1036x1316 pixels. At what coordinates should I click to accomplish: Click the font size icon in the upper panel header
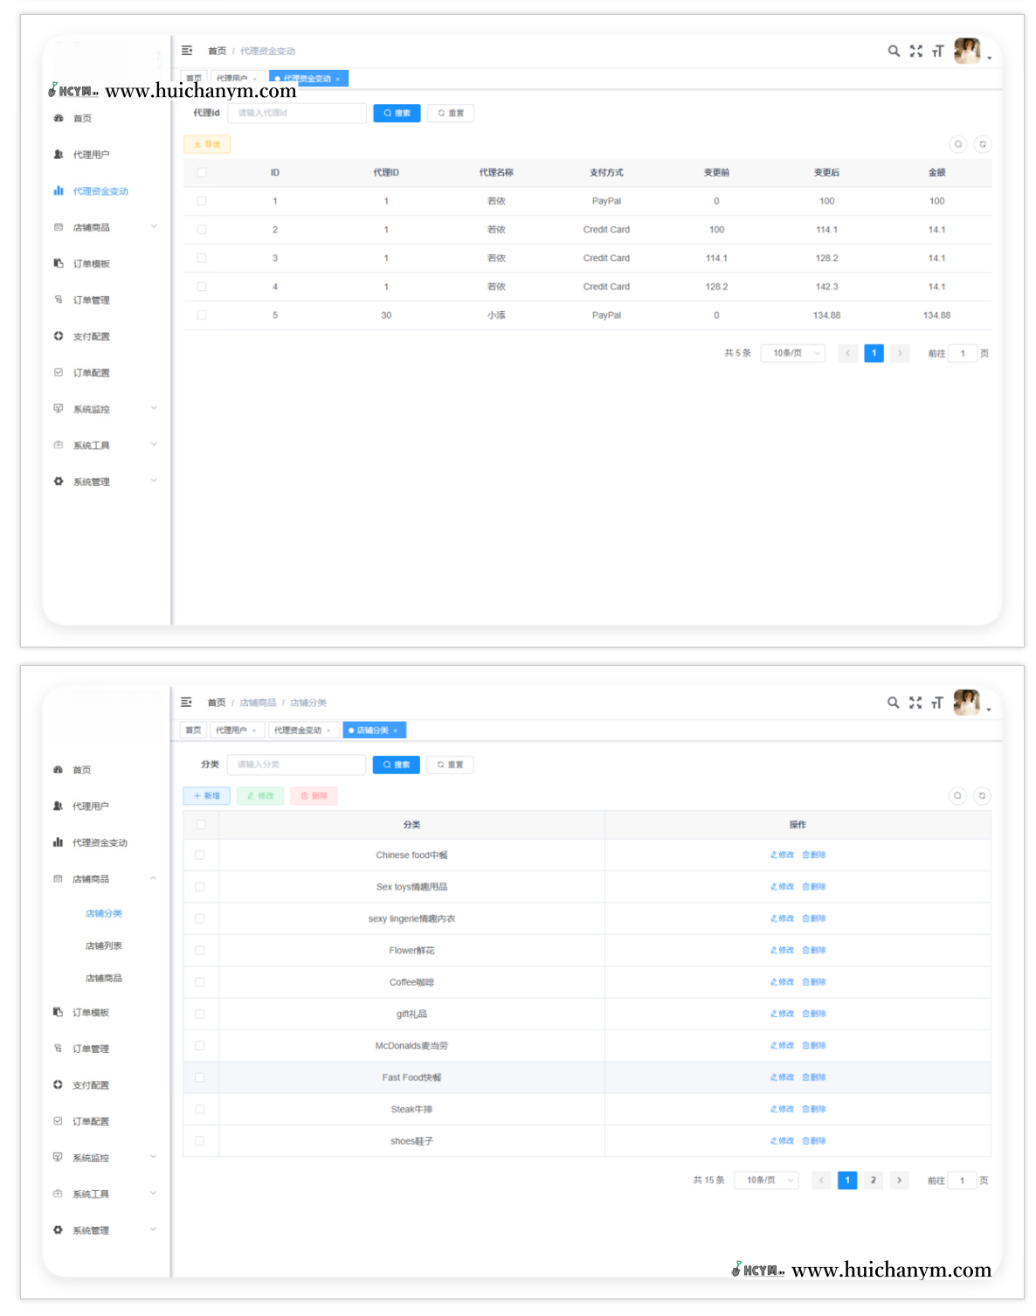937,52
